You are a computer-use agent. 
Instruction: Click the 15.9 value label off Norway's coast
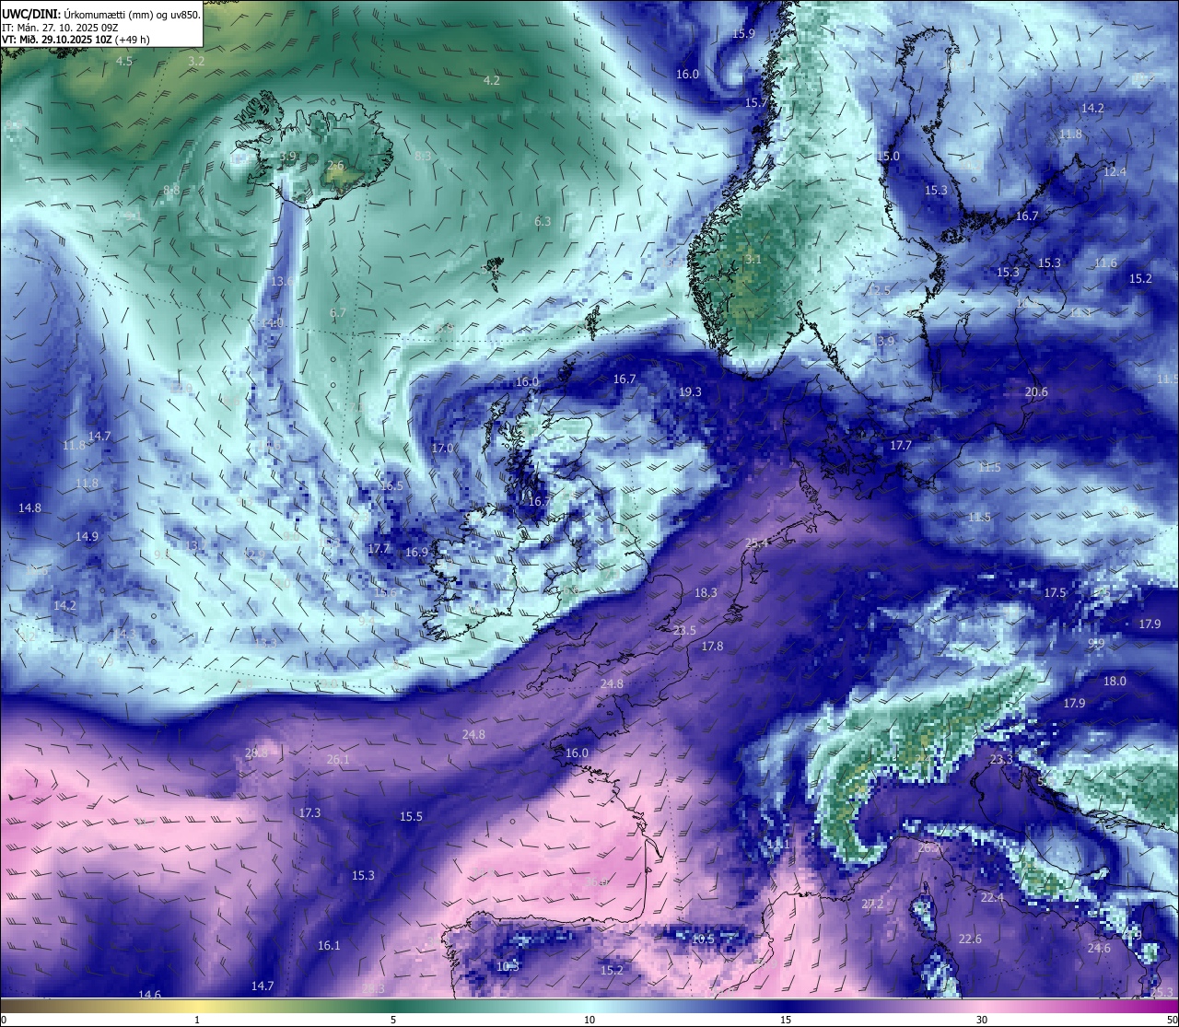[x=743, y=33]
